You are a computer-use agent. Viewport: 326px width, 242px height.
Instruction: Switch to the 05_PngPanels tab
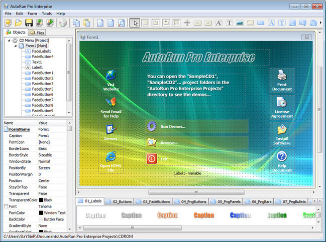226,201
